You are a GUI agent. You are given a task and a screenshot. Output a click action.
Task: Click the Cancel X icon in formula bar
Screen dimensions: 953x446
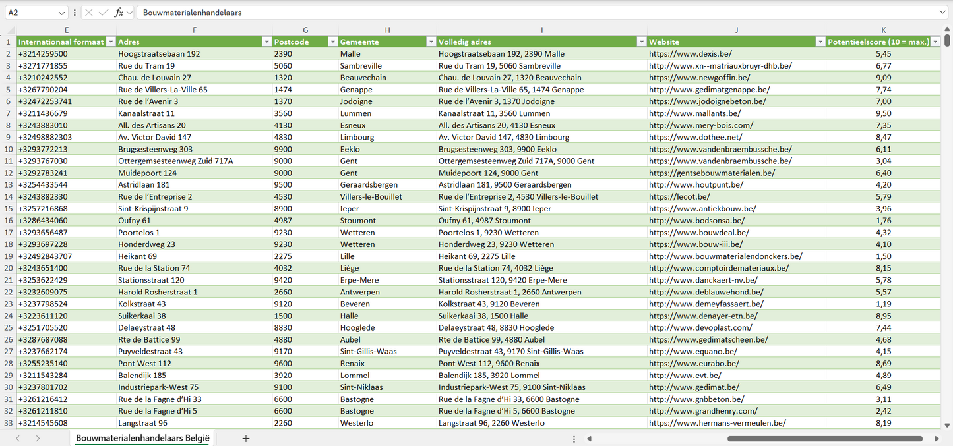tap(89, 13)
